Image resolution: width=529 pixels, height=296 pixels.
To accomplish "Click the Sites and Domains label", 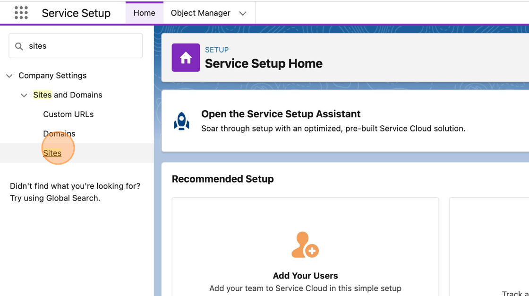I will (x=68, y=95).
